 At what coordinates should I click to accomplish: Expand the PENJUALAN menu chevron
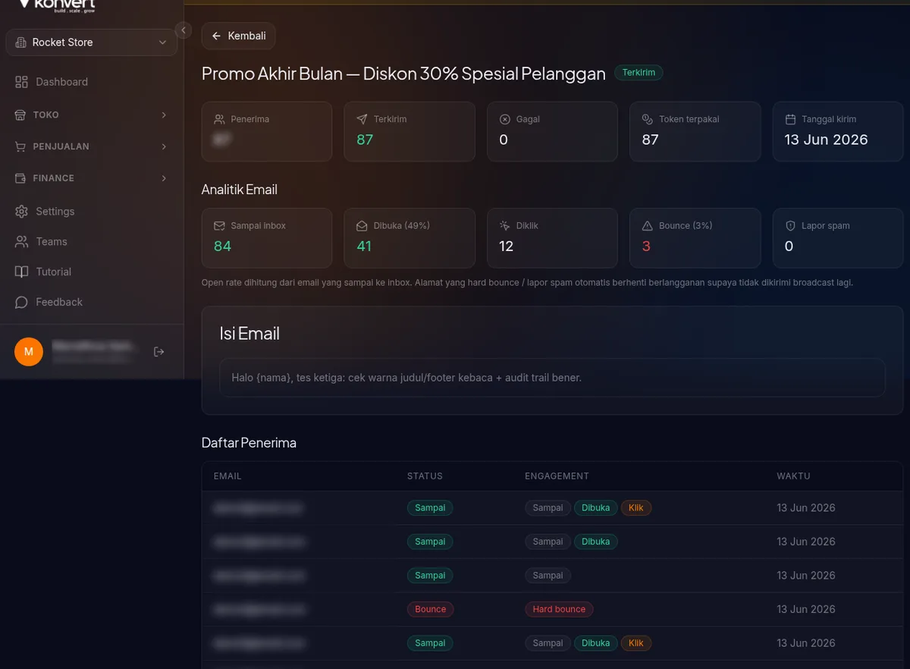pyautogui.click(x=164, y=146)
